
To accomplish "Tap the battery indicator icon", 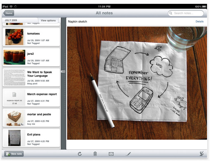I will pos(204,6).
